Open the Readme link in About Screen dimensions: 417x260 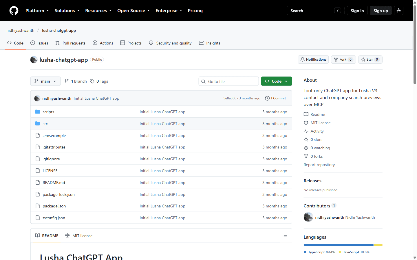pyautogui.click(x=314, y=114)
